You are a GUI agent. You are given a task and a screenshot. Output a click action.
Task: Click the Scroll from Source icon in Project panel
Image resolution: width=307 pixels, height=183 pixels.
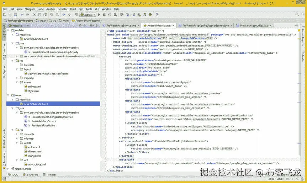80,26
